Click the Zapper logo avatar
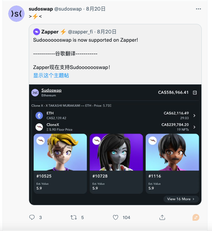The height and width of the screenshot is (231, 212). coord(37,32)
